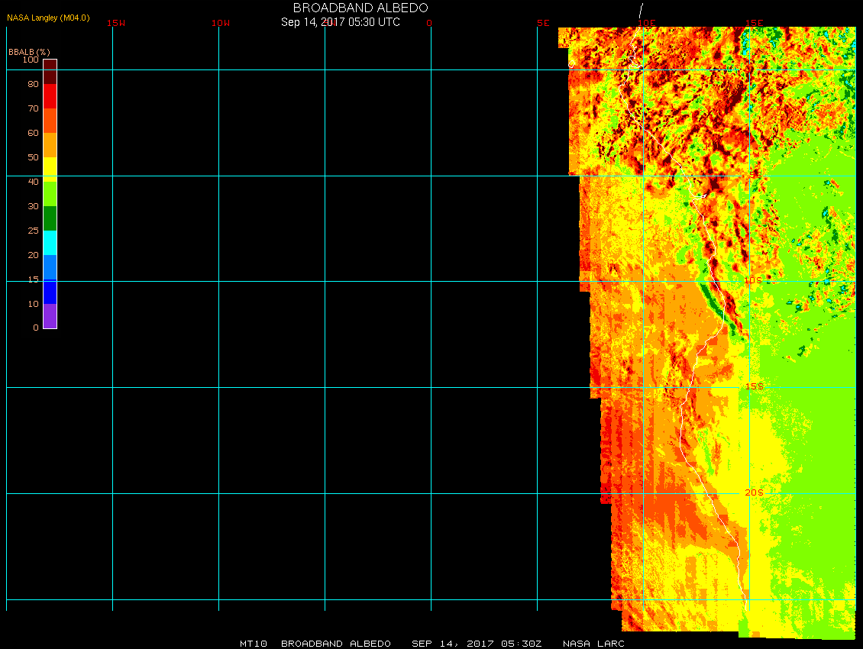The height and width of the screenshot is (649, 863).
Task: Choose the light green 30–40% legend swatch
Action: pos(50,194)
